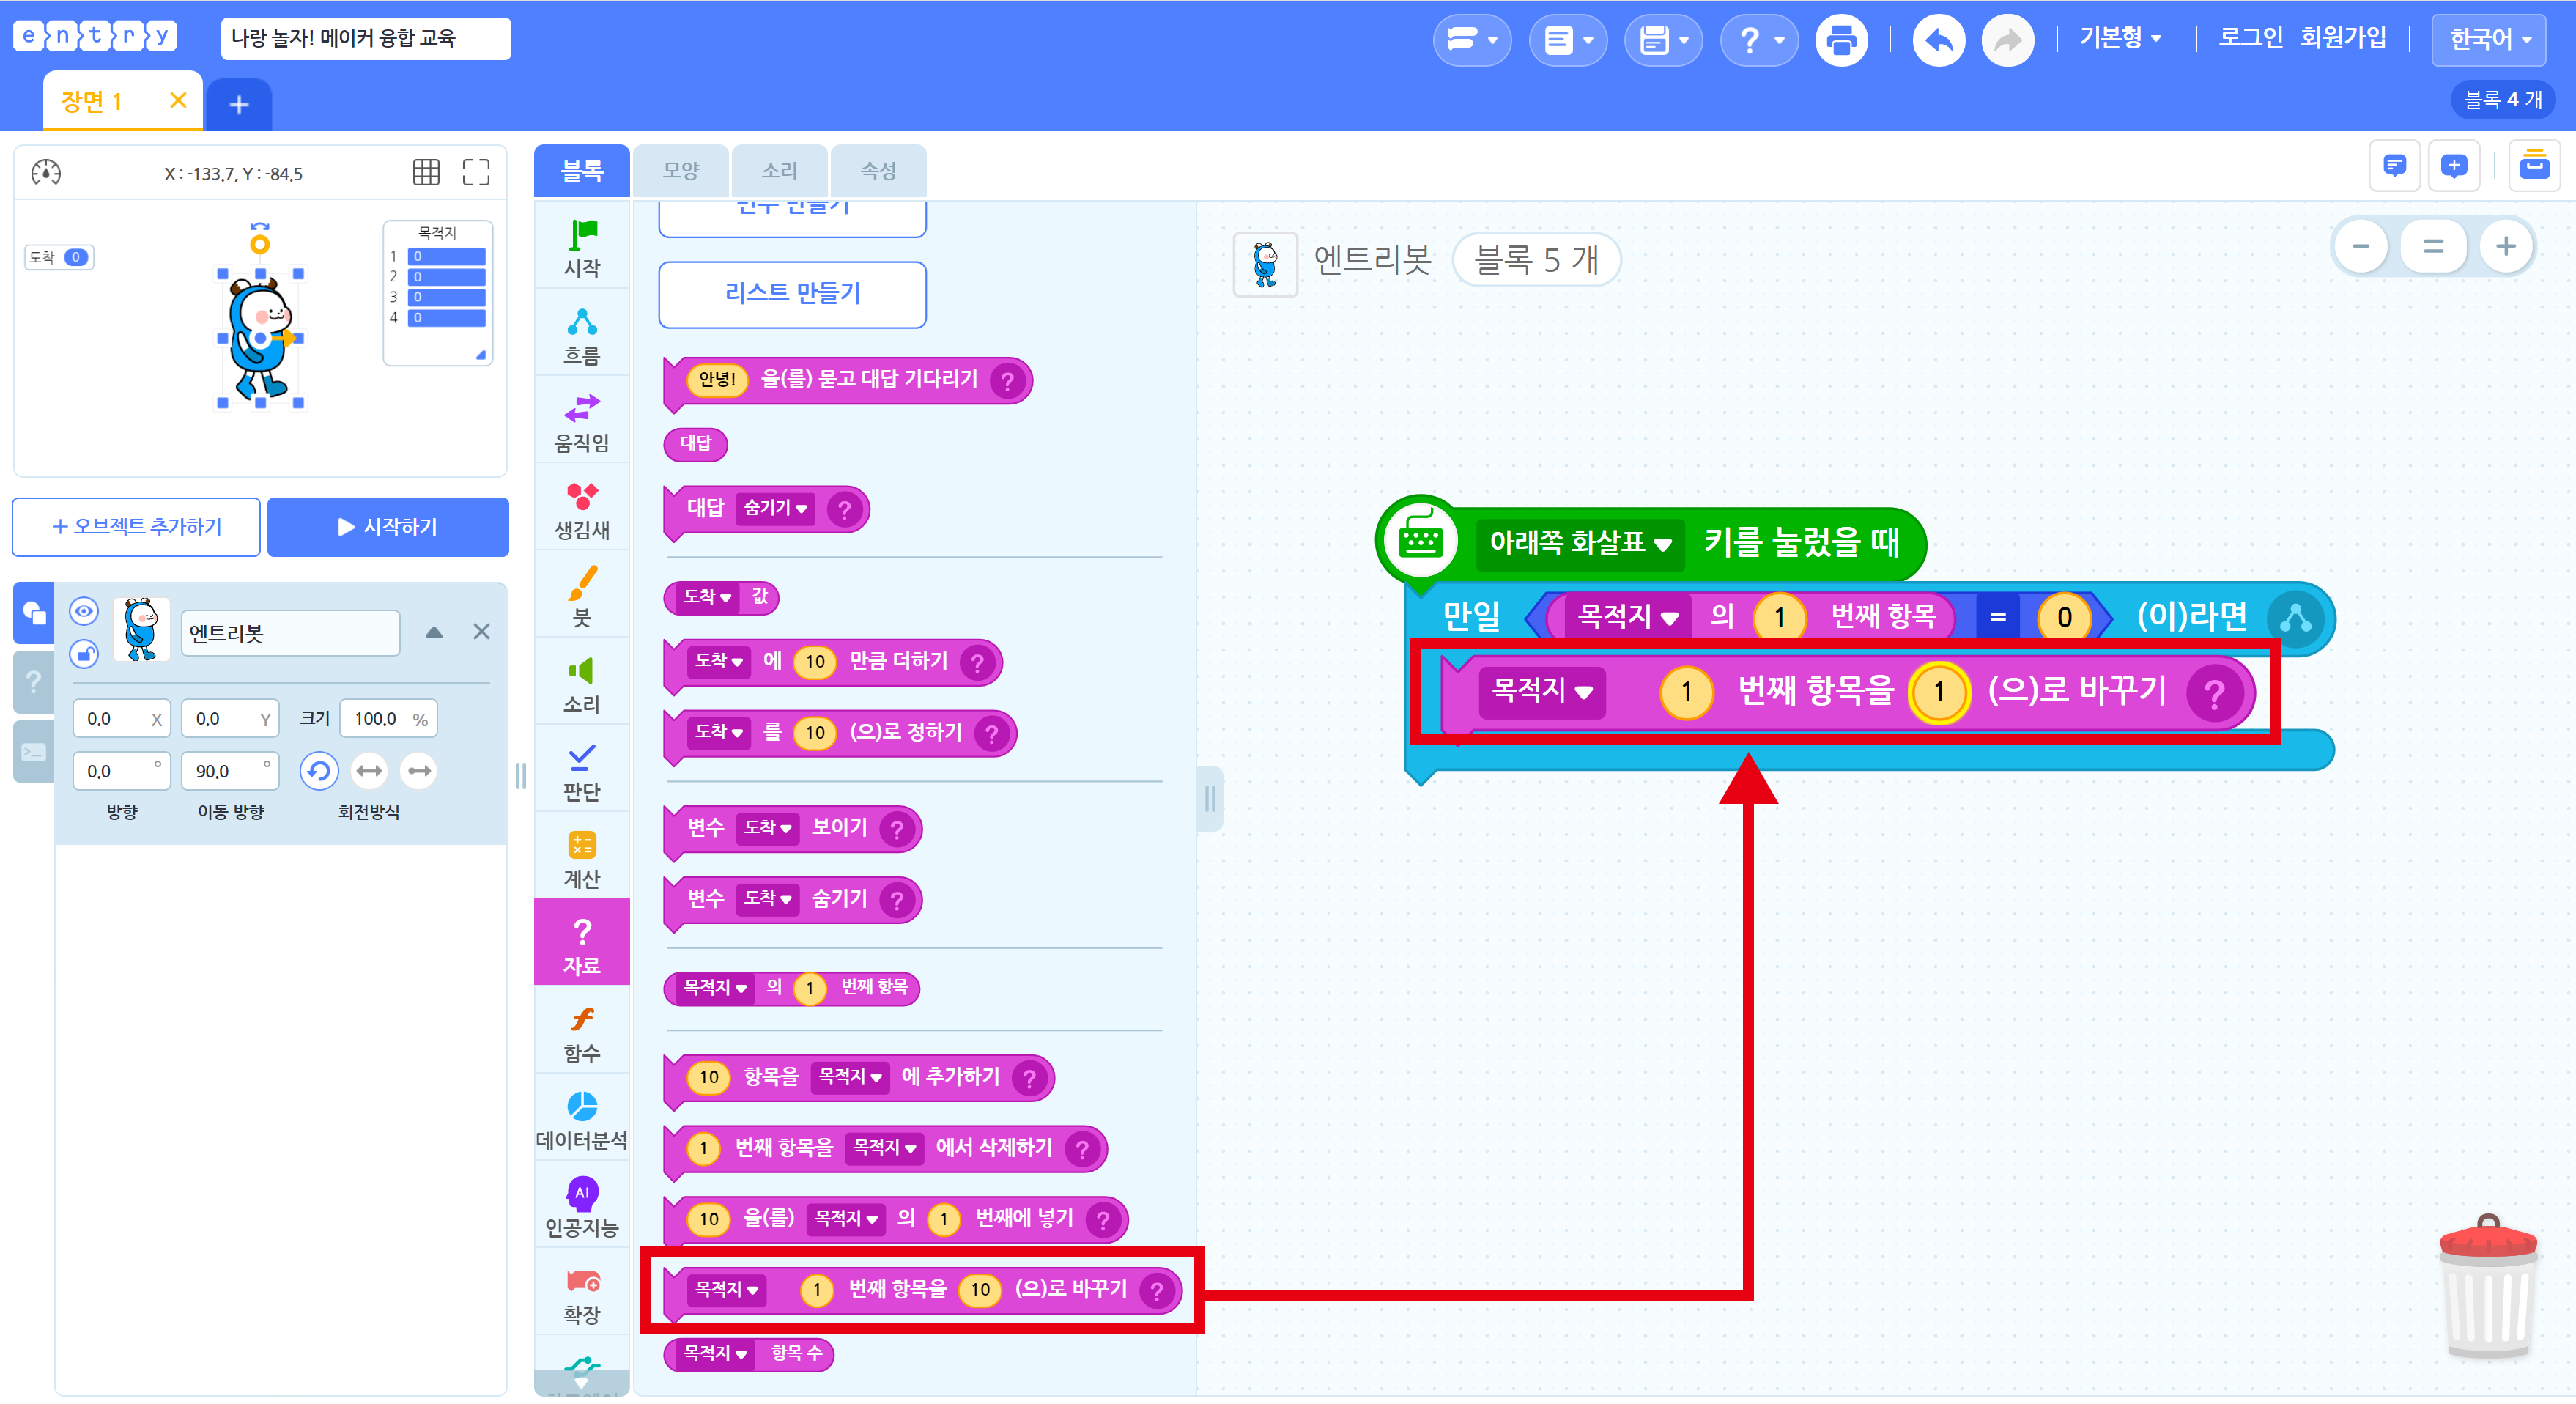Toggle 엔트리봇 object visibility eye
This screenshot has width=2576, height=1404.
coord(84,610)
